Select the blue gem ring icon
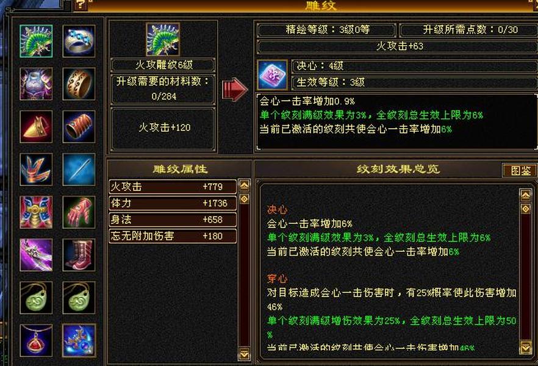538x366 pixels. (x=79, y=41)
